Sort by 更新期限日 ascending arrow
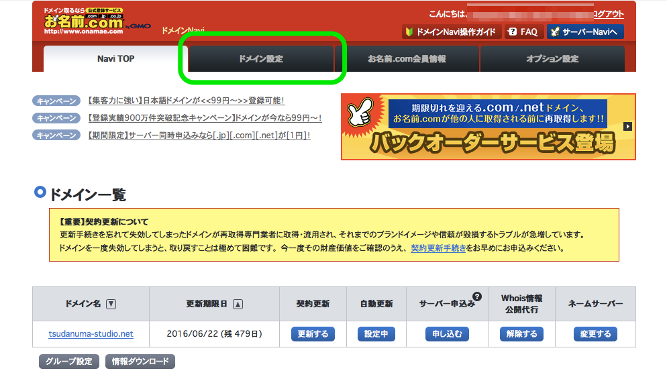This screenshot has height=381, width=667. coord(238,304)
